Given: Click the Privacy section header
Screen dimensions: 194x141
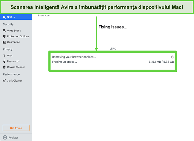Looking at the screenshot, I should [x=7, y=49].
